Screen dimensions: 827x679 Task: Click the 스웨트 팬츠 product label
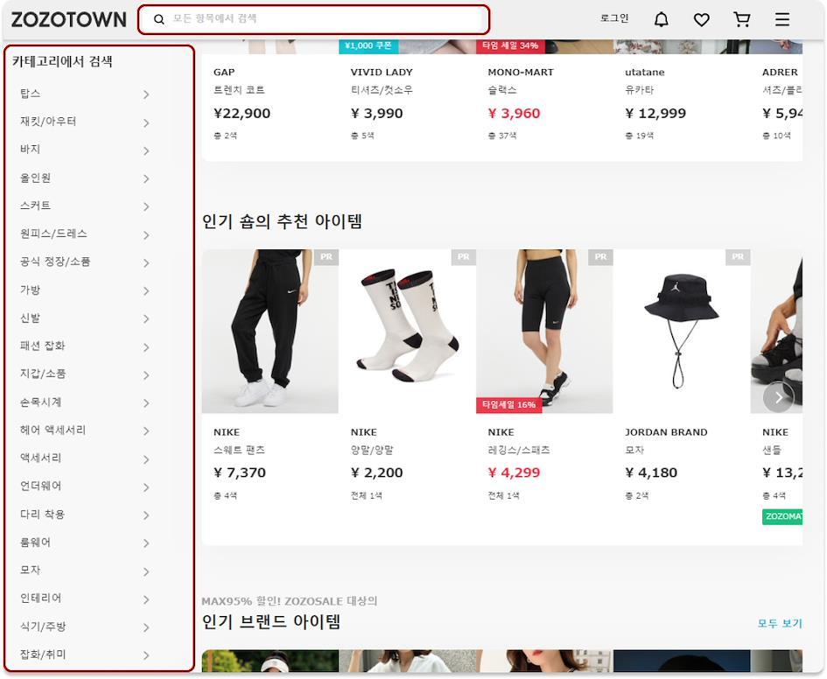pos(239,451)
